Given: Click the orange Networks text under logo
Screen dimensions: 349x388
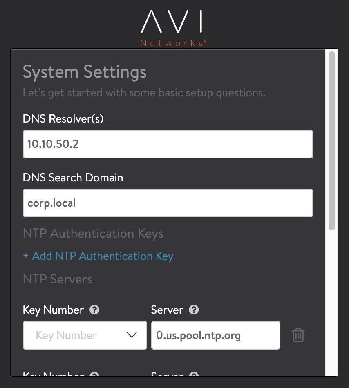Looking at the screenshot, I should tap(172, 43).
